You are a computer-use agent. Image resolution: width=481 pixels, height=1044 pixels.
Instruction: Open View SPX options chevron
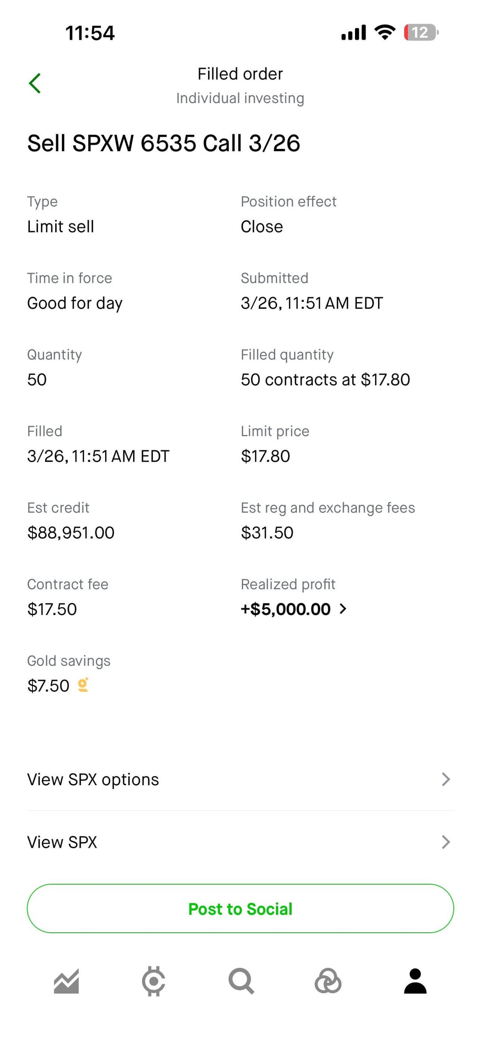[x=445, y=779]
